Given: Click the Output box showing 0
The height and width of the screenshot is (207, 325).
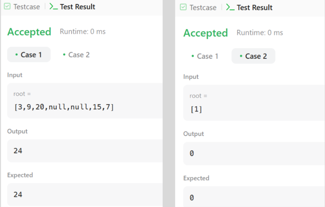Looking at the screenshot, I should click(x=254, y=153).
